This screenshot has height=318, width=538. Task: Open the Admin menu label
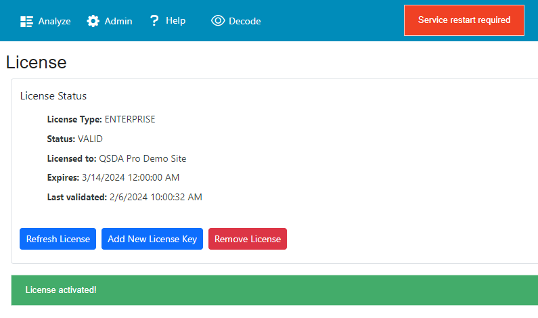[118, 21]
